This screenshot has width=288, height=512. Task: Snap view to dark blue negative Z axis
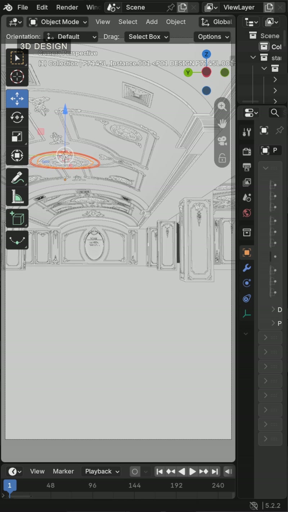coord(206,91)
